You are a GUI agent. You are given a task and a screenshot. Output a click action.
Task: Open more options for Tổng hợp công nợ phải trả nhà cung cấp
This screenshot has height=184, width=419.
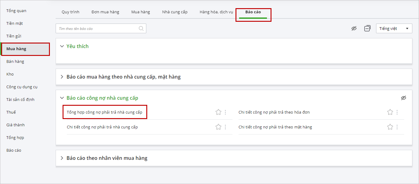225,112
